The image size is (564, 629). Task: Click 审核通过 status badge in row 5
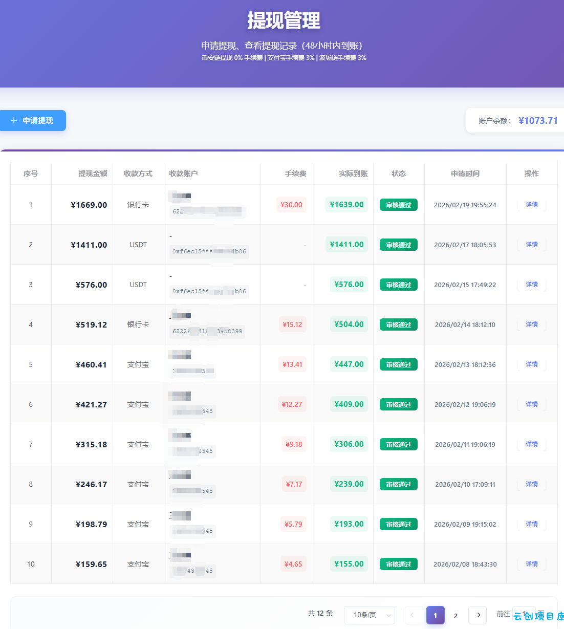pyautogui.click(x=398, y=364)
